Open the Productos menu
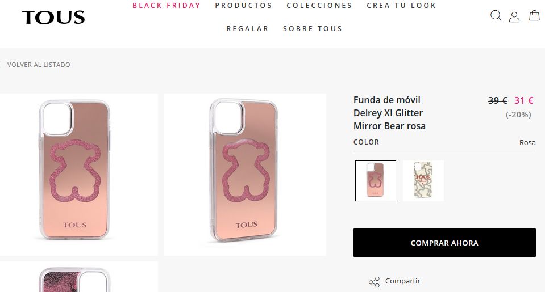 coord(243,6)
